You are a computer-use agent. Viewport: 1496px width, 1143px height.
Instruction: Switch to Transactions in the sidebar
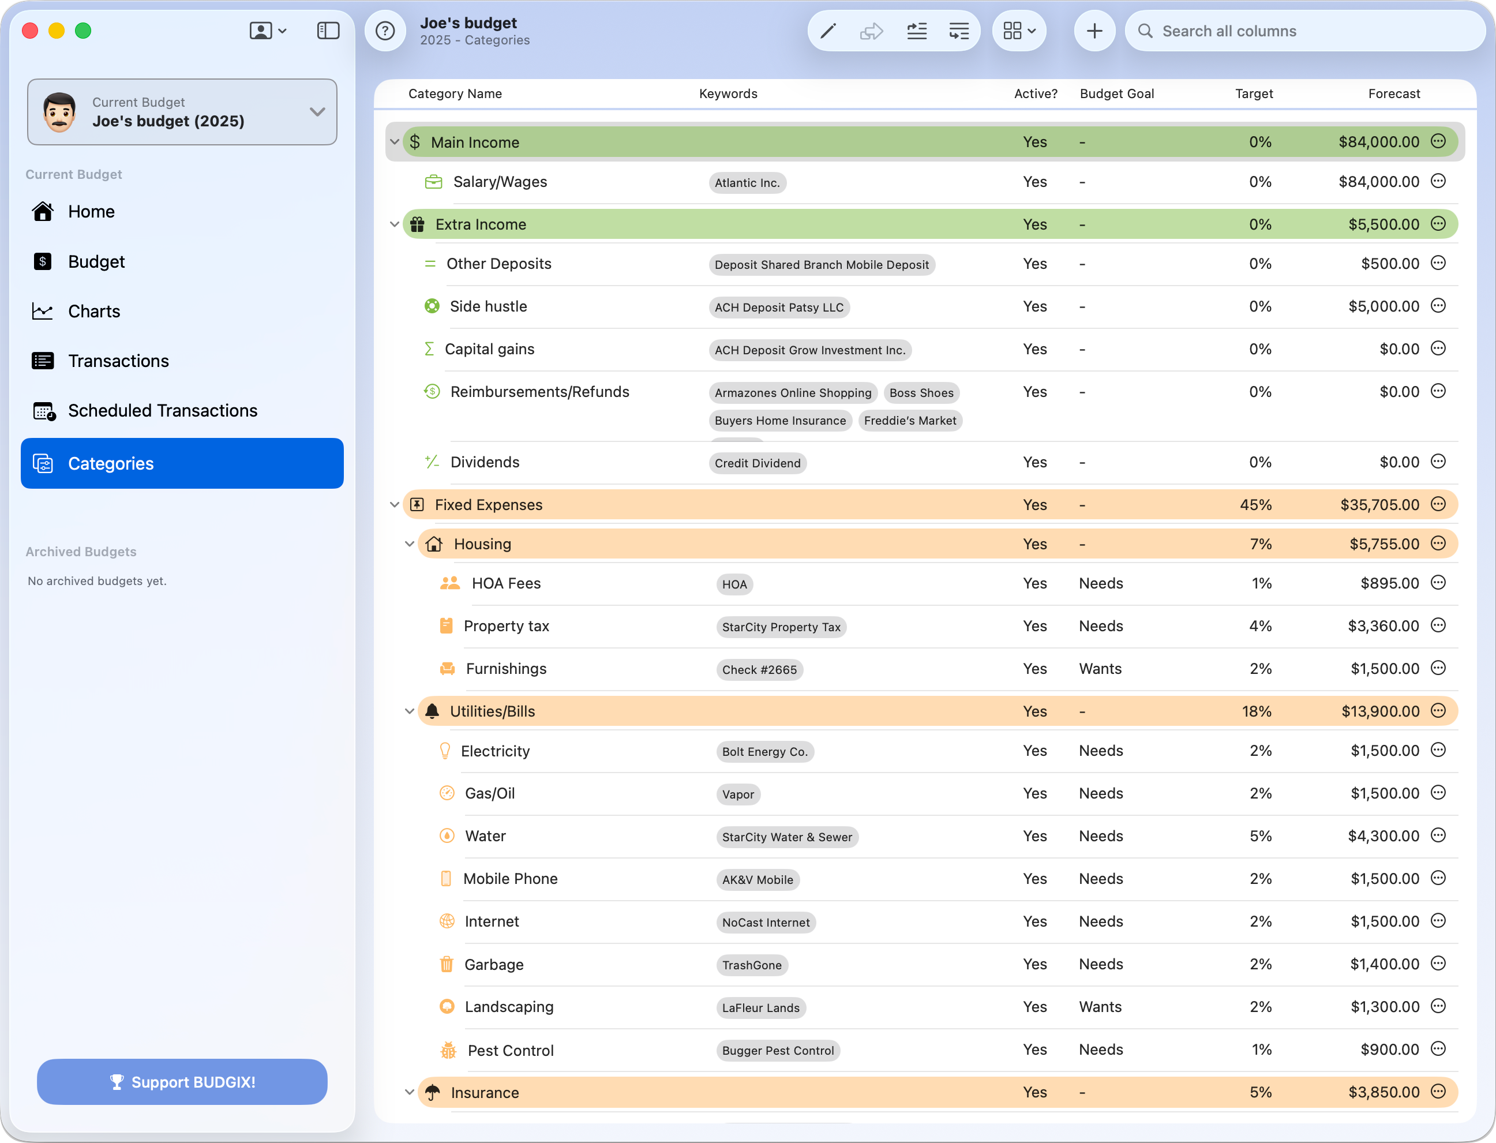point(118,361)
